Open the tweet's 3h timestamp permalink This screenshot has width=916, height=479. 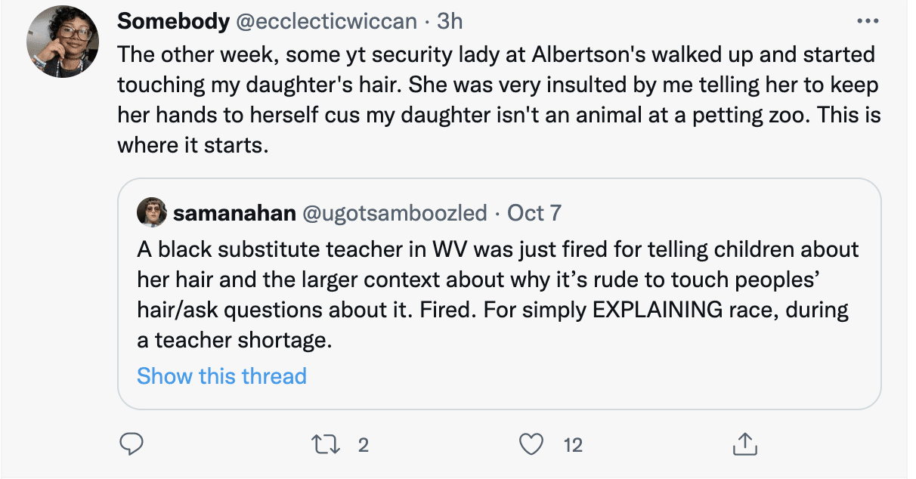point(450,21)
